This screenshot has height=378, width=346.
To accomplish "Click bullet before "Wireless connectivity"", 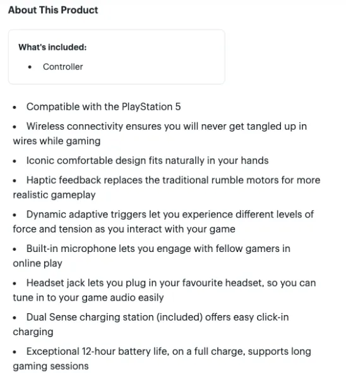I will 15,127.
